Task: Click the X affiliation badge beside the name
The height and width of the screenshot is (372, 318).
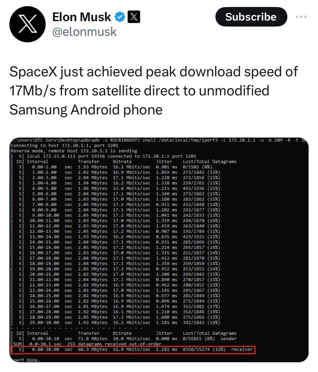Action: [x=134, y=17]
